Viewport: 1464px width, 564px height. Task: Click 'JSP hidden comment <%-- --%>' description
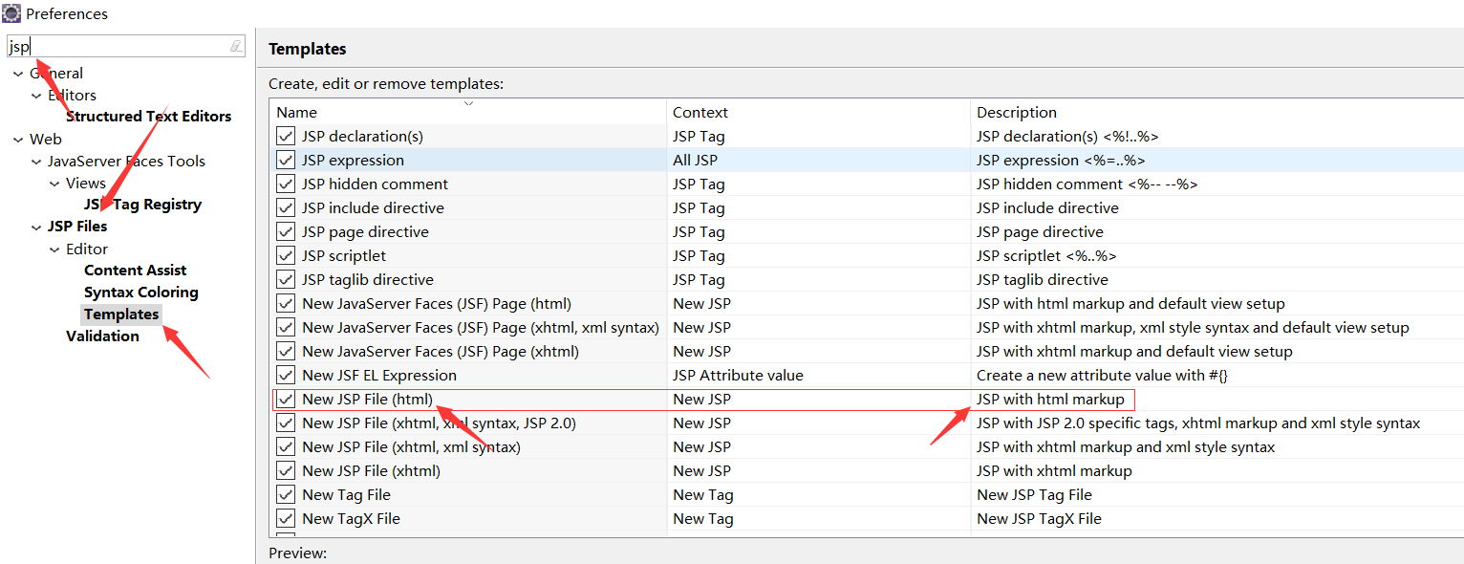[x=1087, y=184]
